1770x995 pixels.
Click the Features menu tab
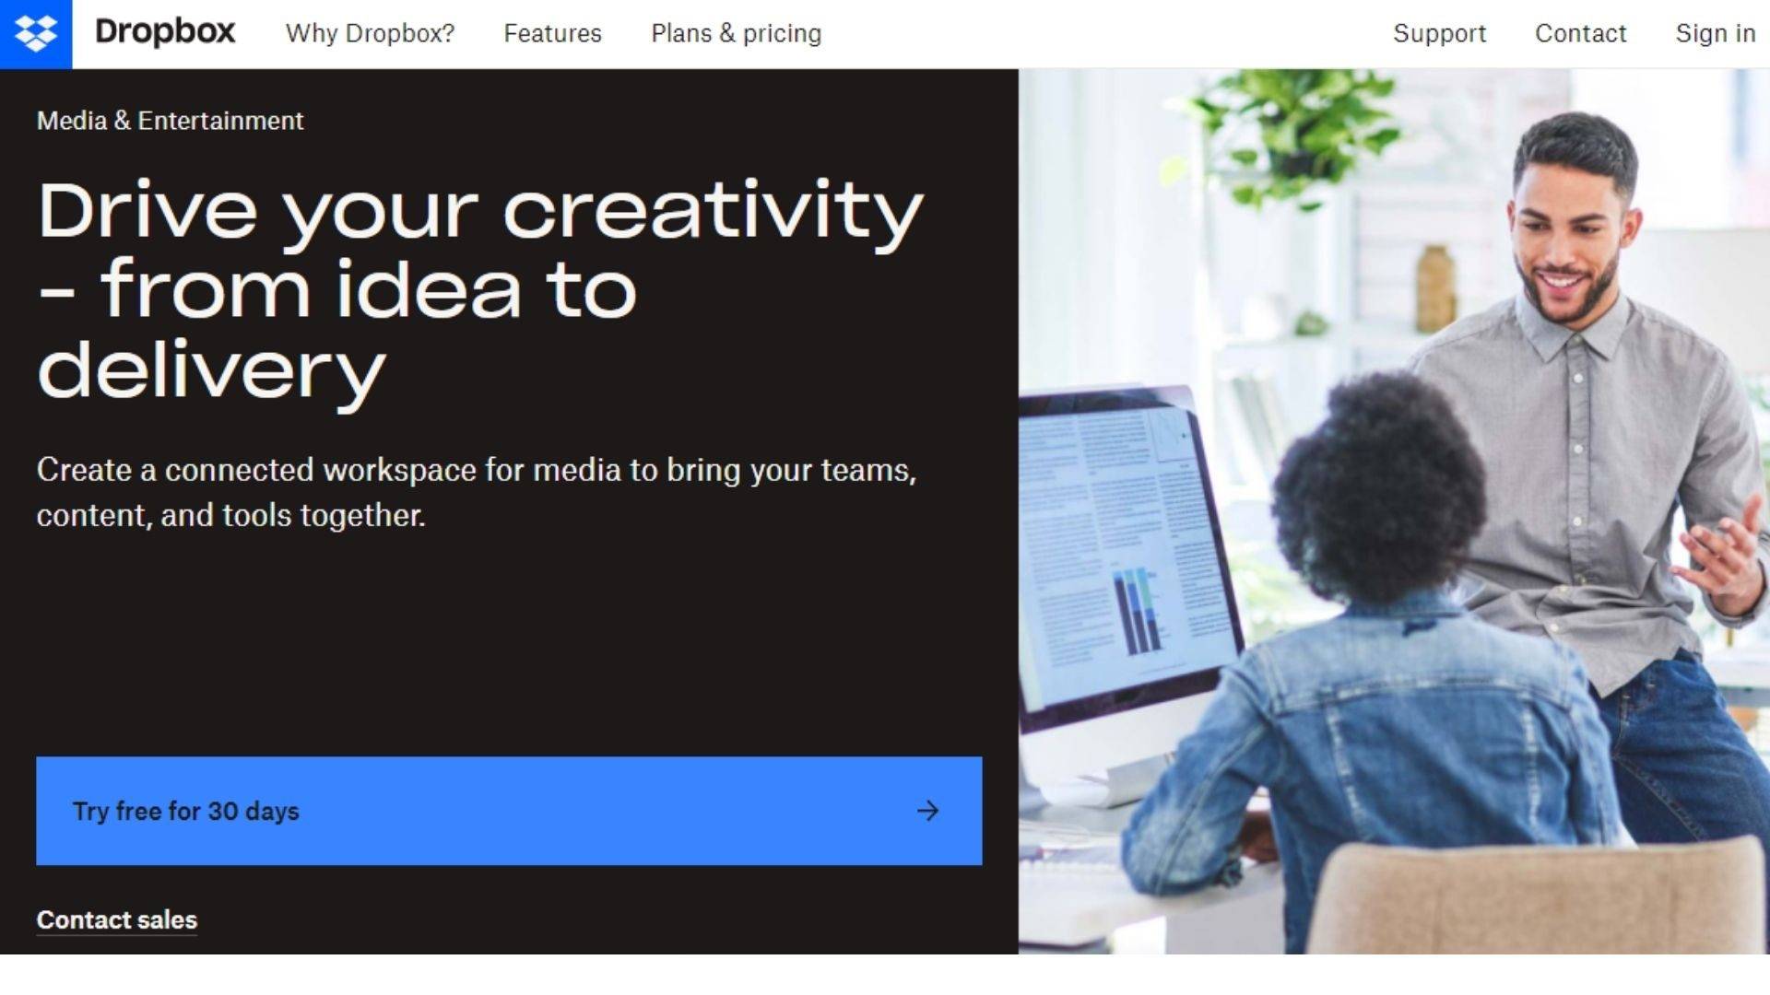[552, 33]
